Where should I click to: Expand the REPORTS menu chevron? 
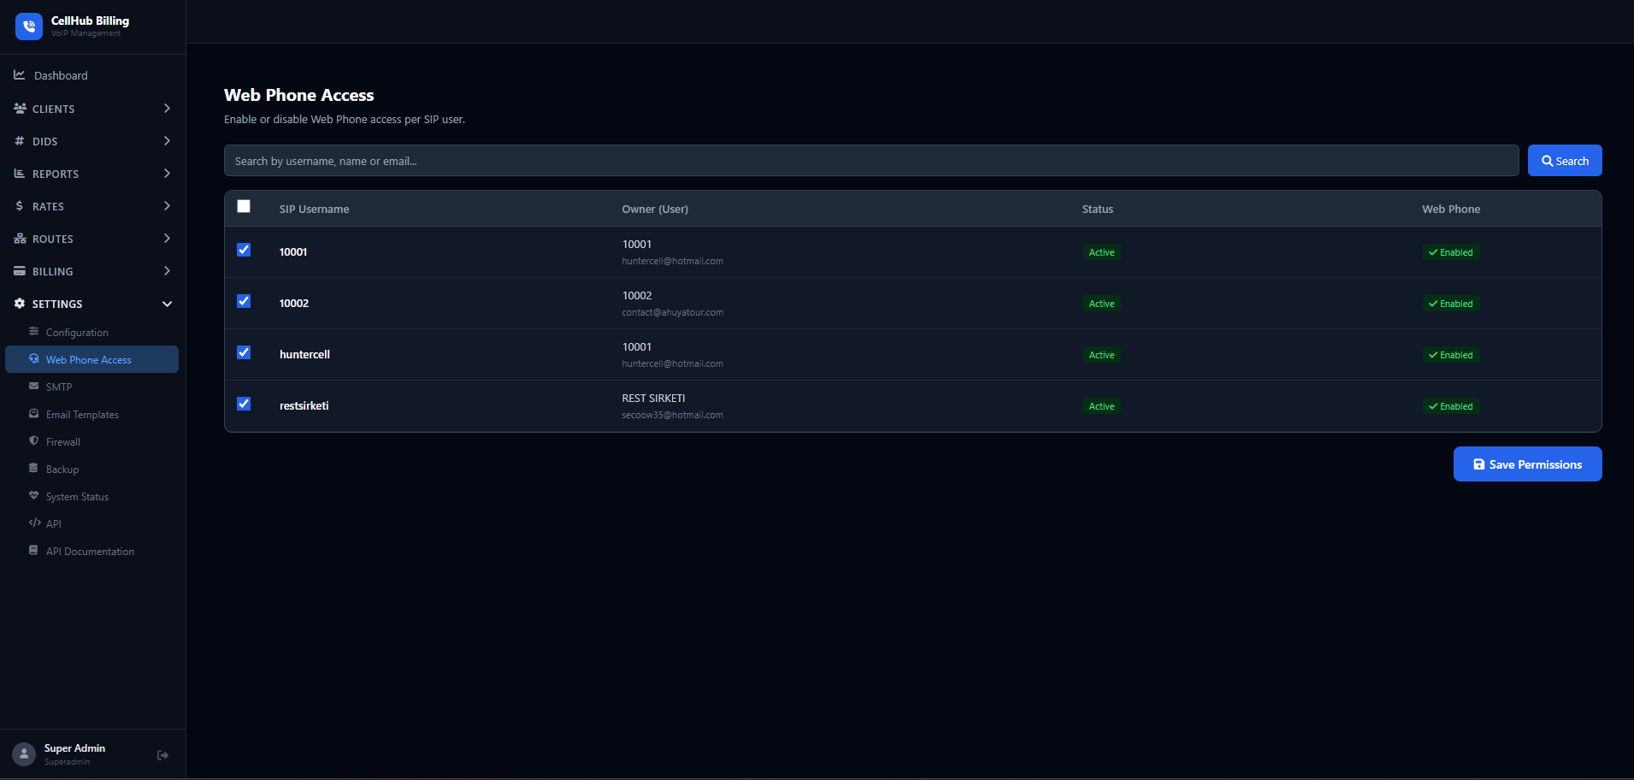(x=167, y=174)
